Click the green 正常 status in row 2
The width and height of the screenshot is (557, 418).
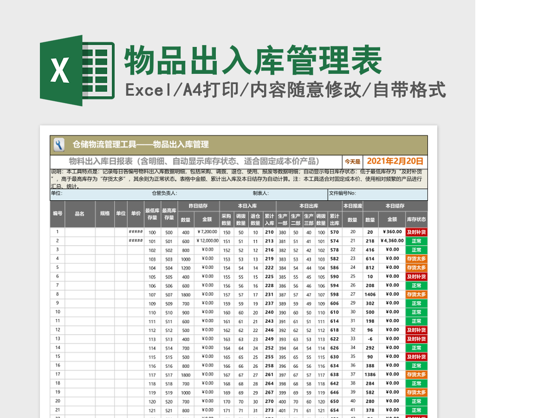point(416,241)
